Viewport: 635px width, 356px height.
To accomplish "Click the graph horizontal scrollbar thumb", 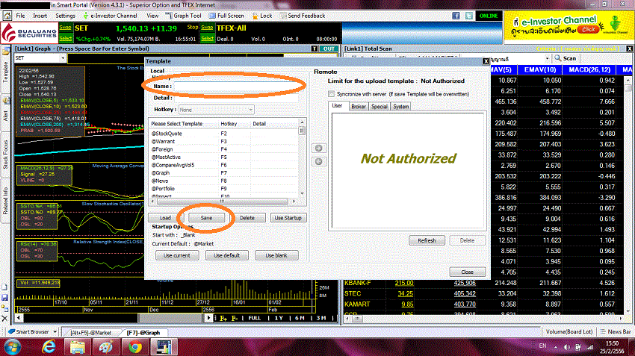I will 170,319.
